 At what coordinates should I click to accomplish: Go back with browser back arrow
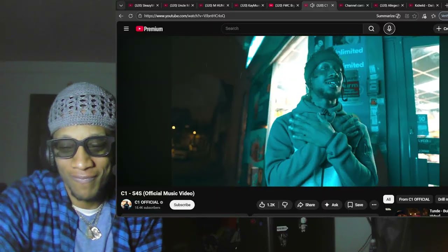point(121,16)
